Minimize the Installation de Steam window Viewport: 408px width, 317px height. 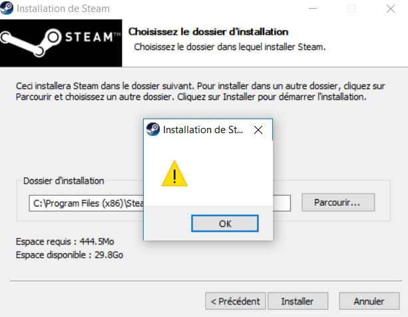click(313, 9)
